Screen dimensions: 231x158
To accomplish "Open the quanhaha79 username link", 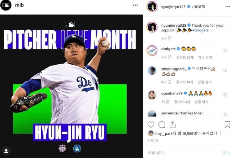I will click(x=172, y=93).
